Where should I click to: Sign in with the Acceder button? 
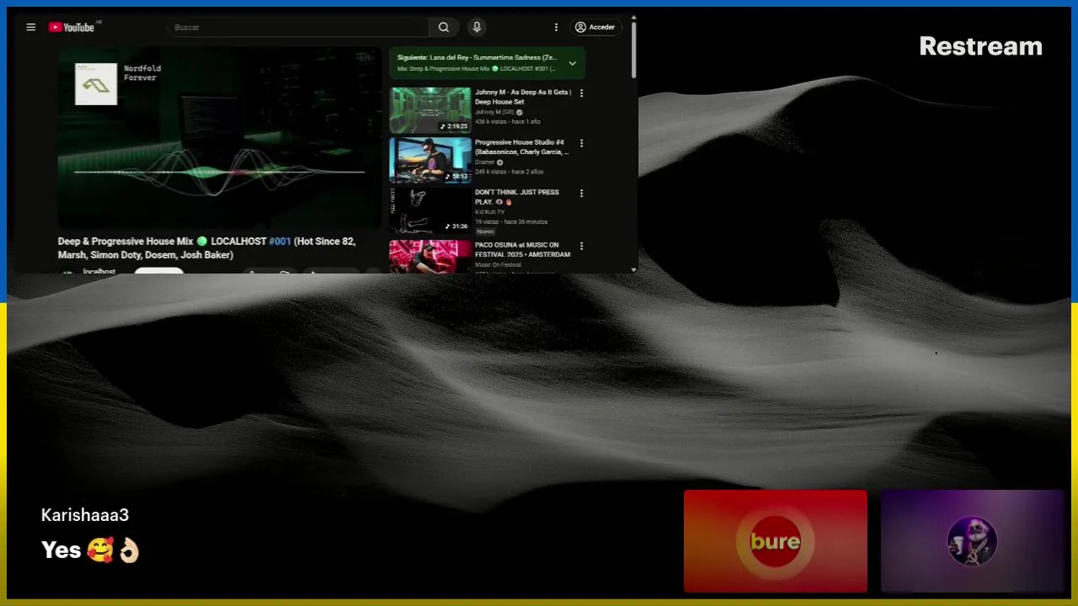pos(595,27)
